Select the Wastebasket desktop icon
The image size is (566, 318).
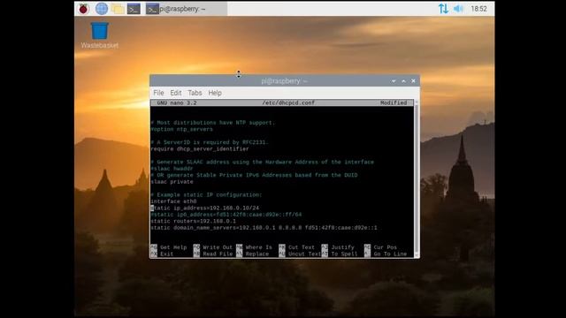pyautogui.click(x=100, y=35)
